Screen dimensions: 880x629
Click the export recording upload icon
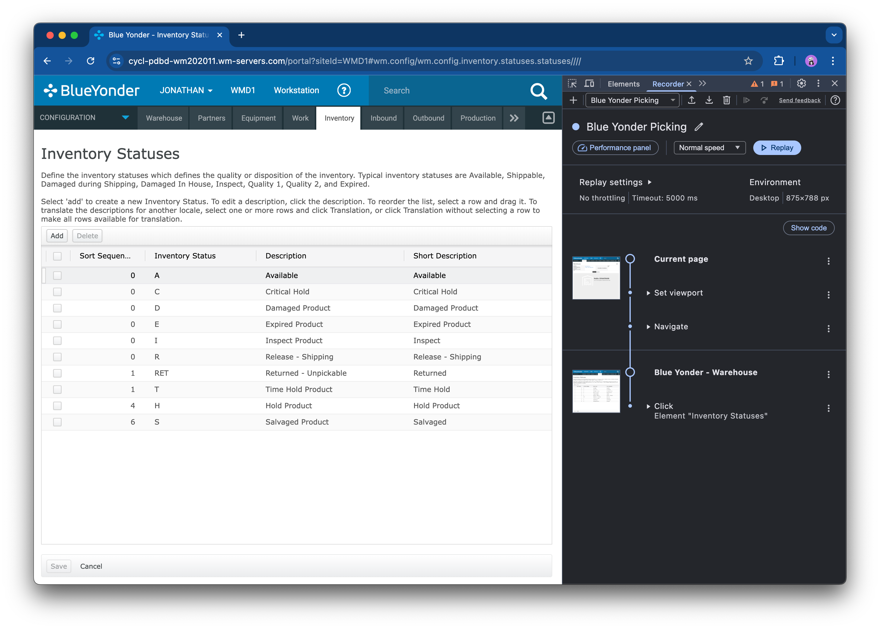click(691, 100)
